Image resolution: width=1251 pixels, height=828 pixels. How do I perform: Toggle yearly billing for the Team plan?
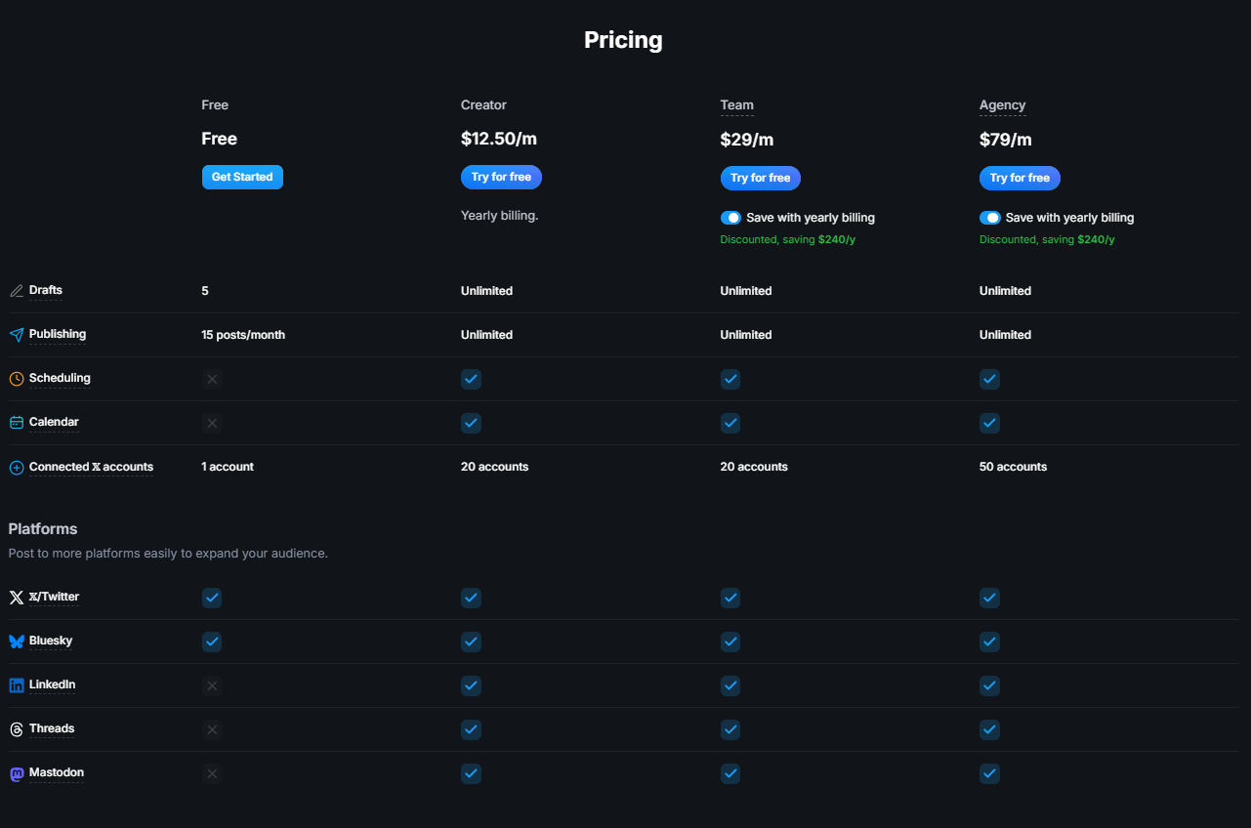(x=730, y=218)
